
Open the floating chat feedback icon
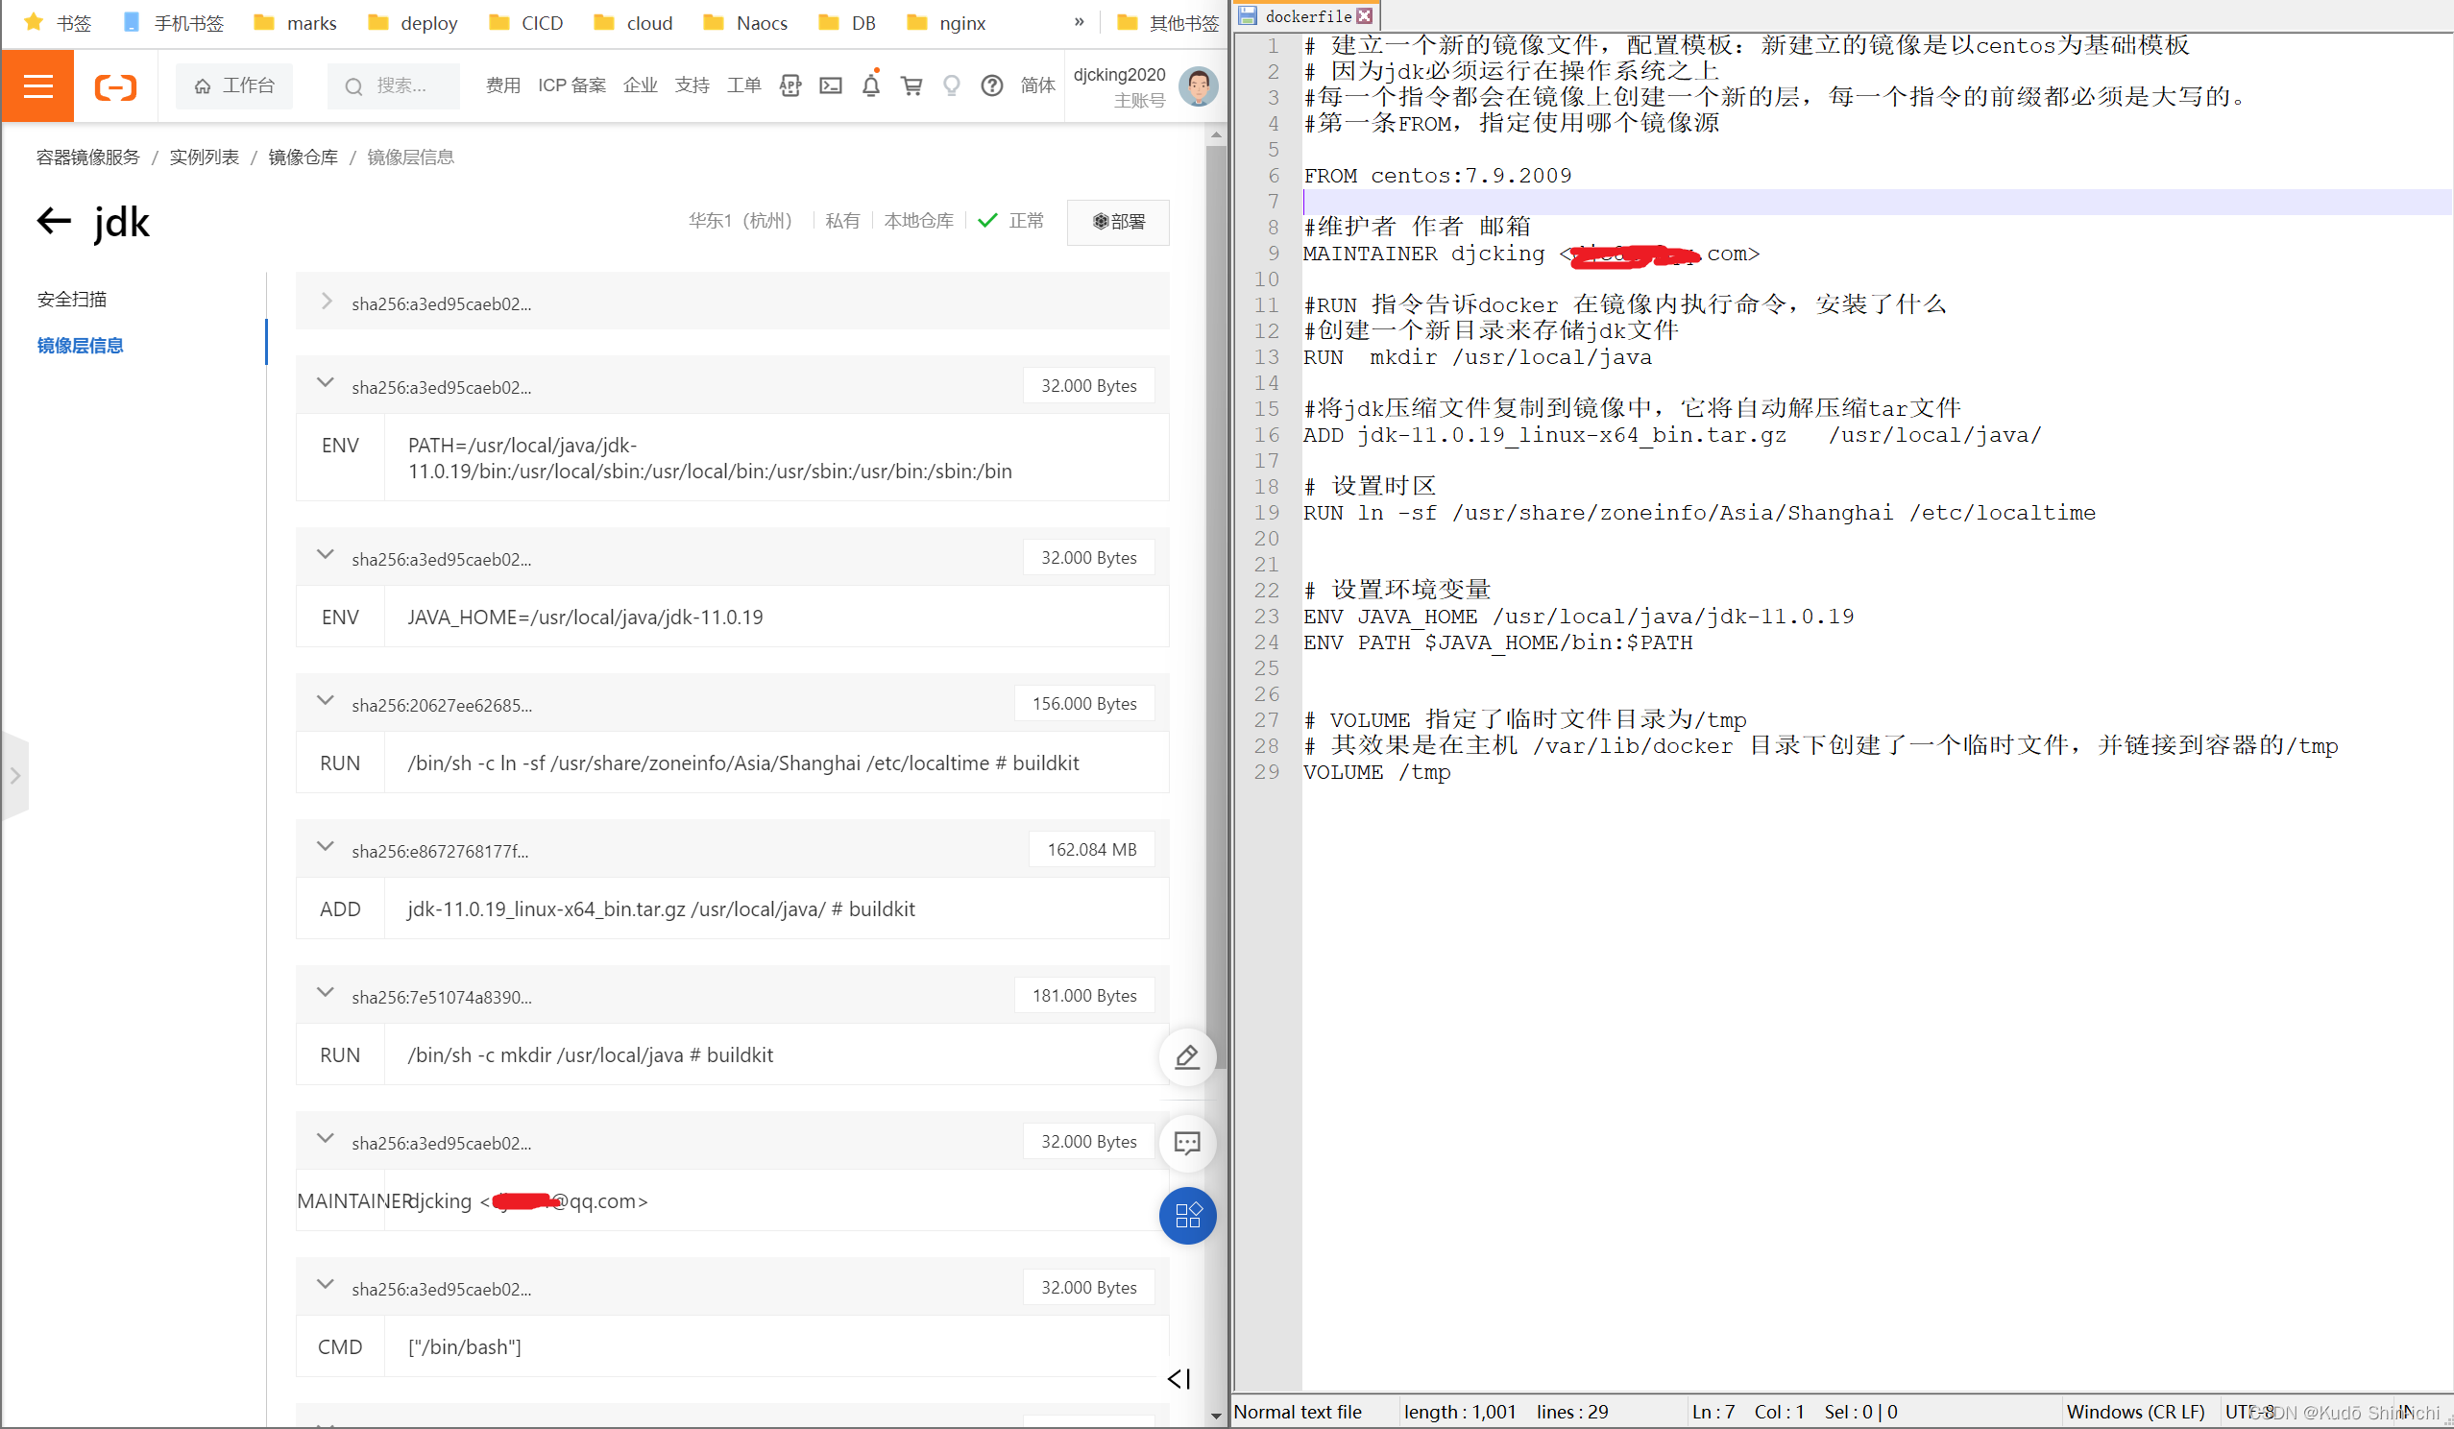[1187, 1143]
